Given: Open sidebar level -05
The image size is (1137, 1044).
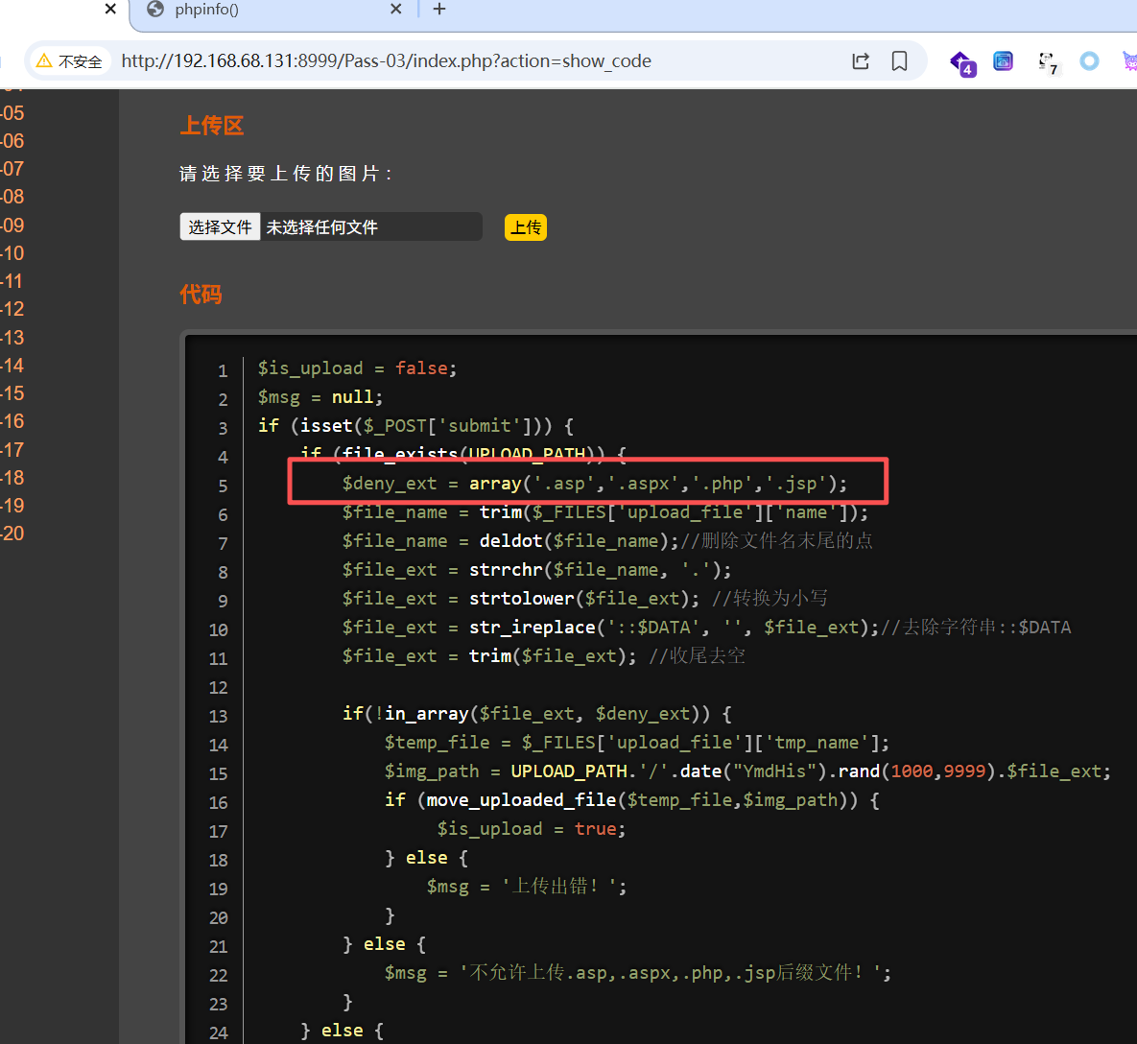Looking at the screenshot, I should pyautogui.click(x=12, y=113).
